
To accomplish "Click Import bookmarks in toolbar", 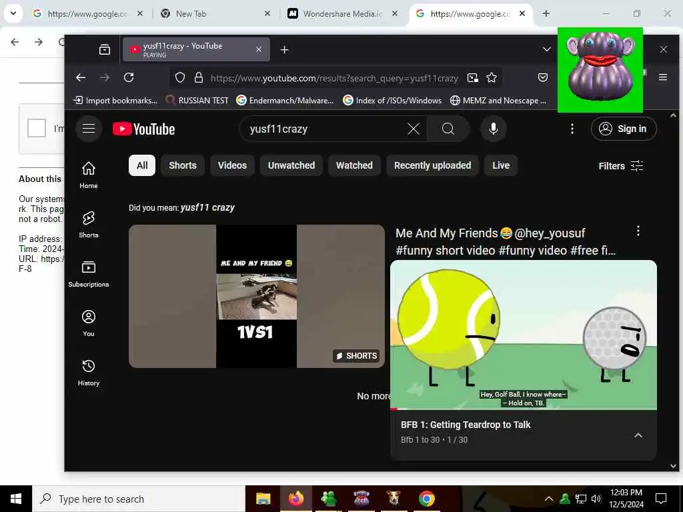I will (115, 101).
